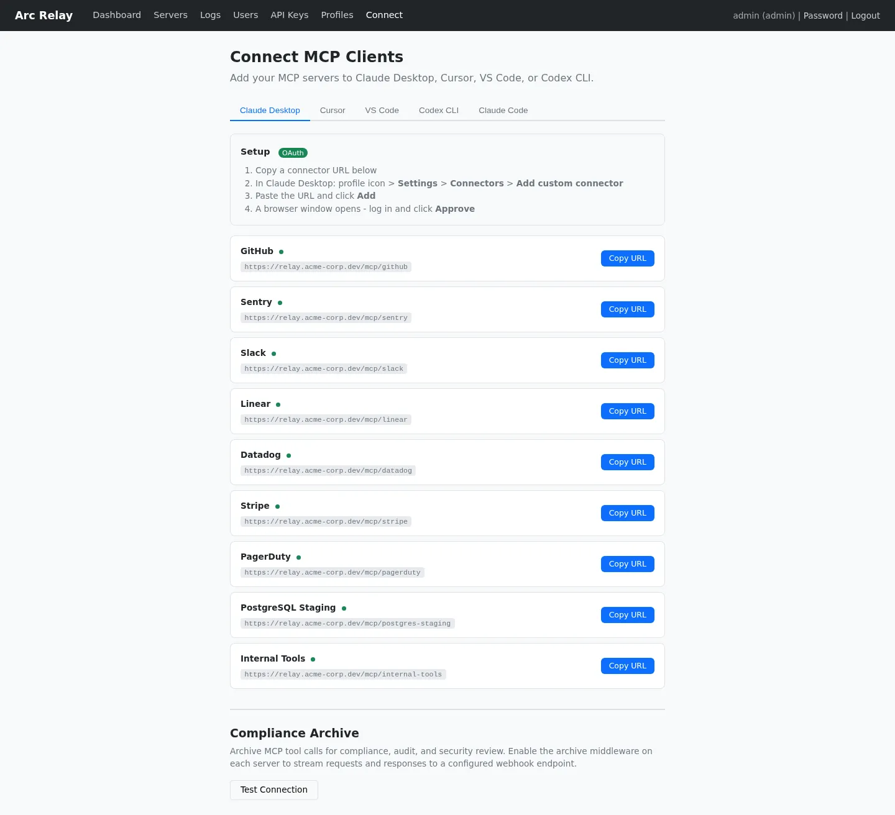Select the mcp/postgres-staging URL text
This screenshot has height=815, width=895.
click(347, 623)
